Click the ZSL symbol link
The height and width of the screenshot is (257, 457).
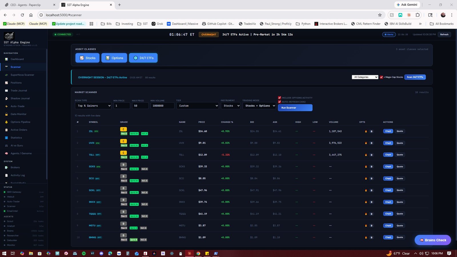[x=91, y=131]
